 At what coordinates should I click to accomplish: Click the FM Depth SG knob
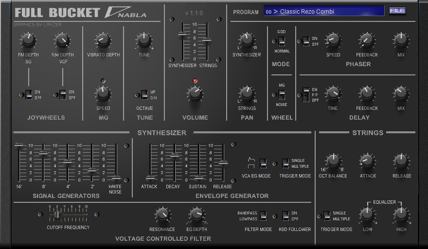coord(28,40)
